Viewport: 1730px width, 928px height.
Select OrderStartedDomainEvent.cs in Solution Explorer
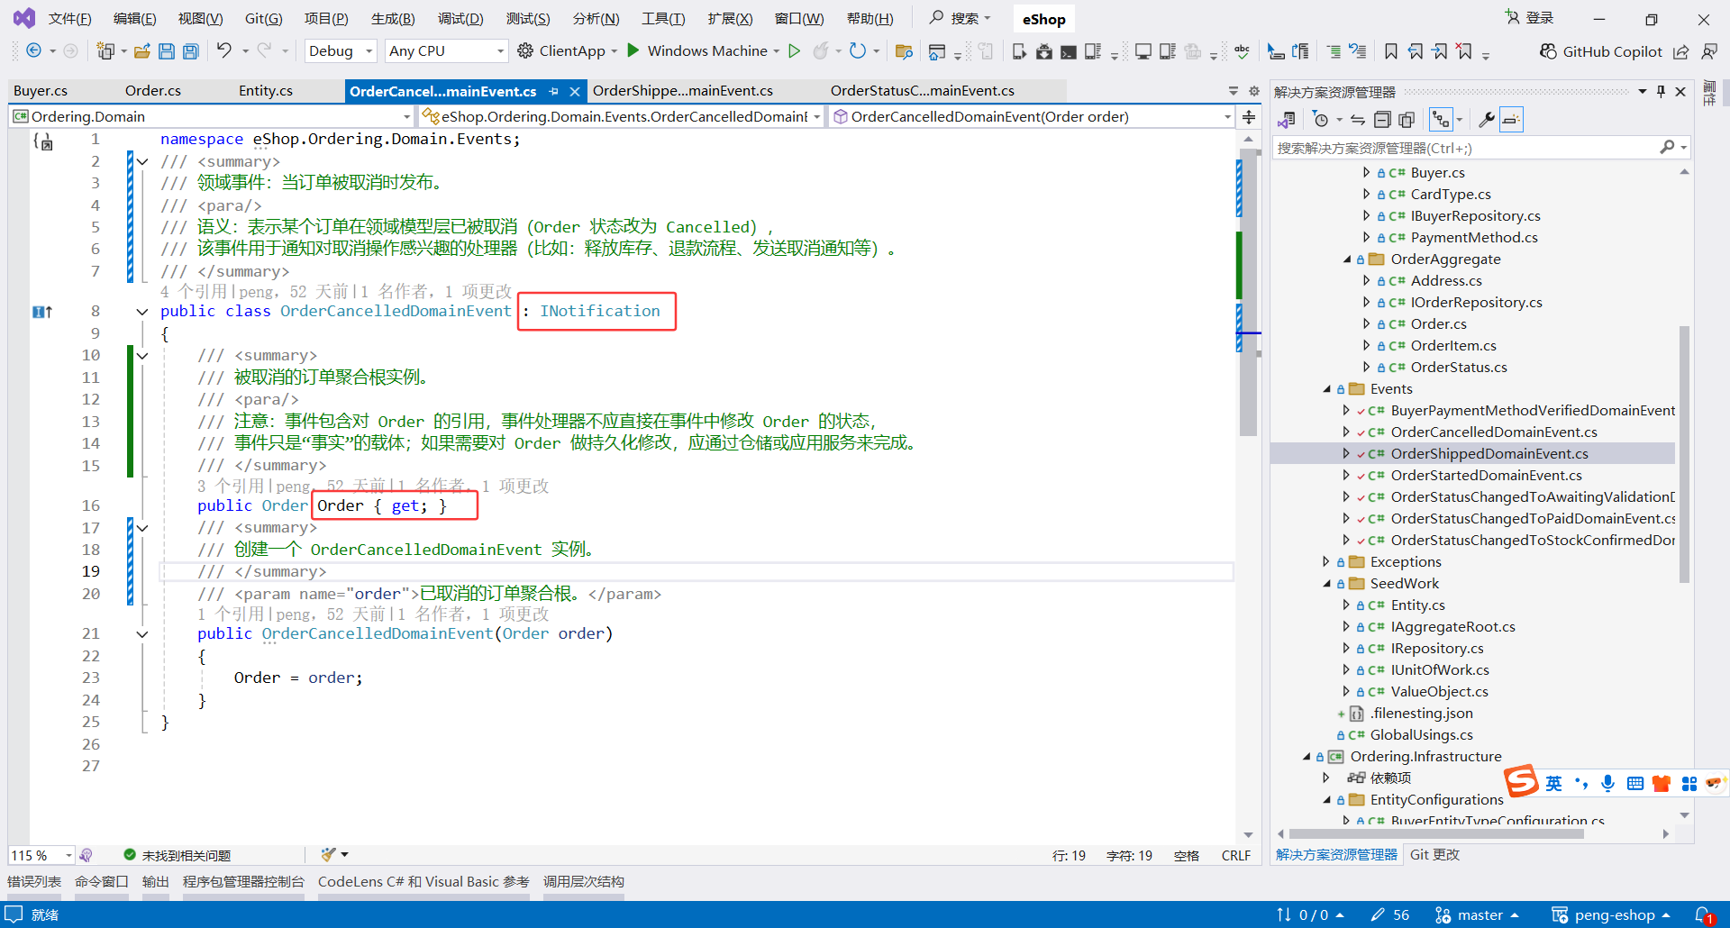[x=1486, y=476]
